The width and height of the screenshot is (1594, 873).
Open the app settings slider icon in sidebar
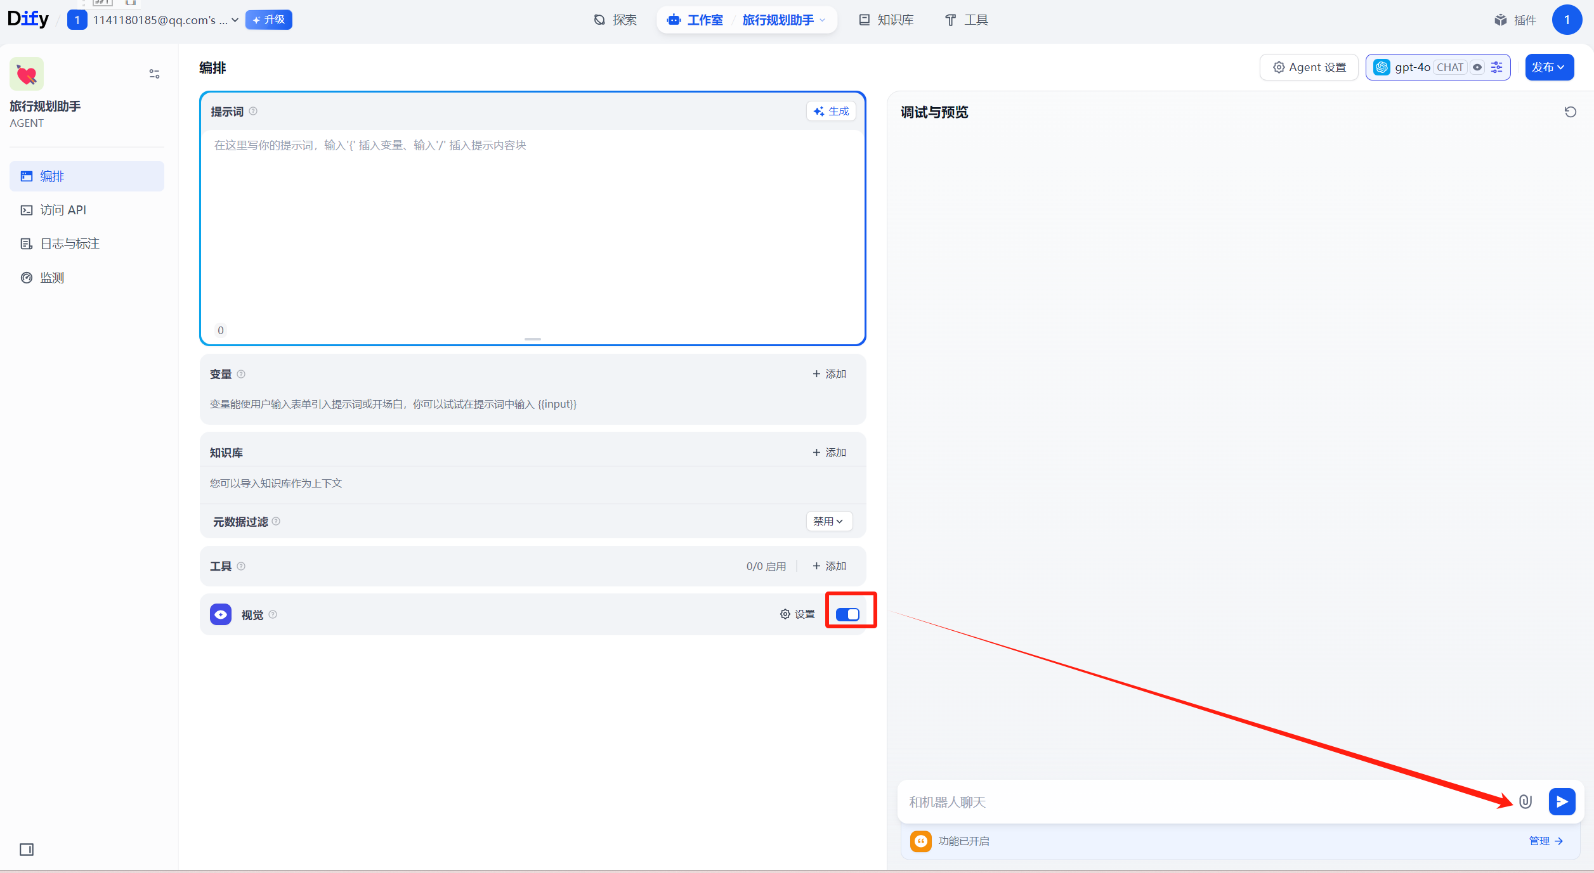coord(154,74)
